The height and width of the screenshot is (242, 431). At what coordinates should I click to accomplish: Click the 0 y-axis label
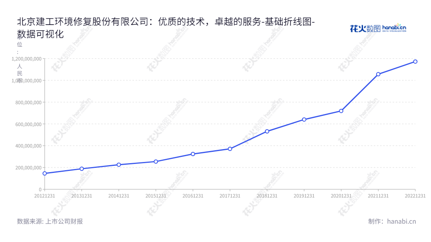click(x=40, y=189)
